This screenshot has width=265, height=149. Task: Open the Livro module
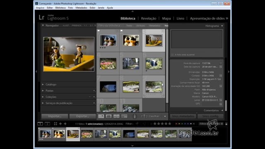tap(181, 18)
